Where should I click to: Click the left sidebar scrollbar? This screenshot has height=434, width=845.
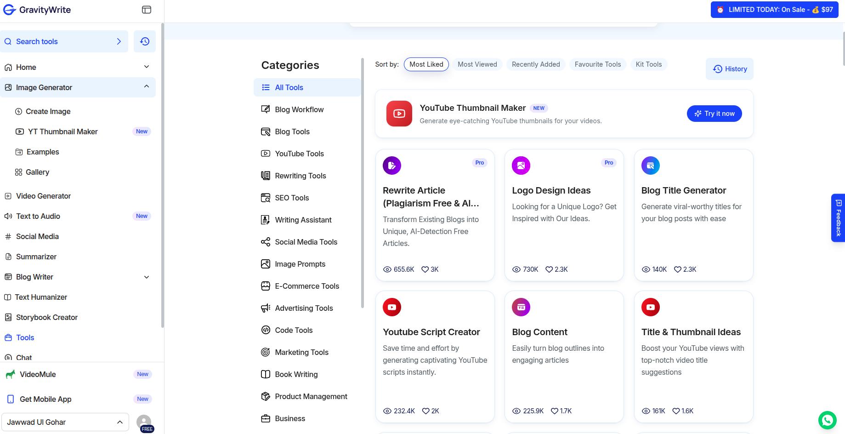(x=162, y=176)
